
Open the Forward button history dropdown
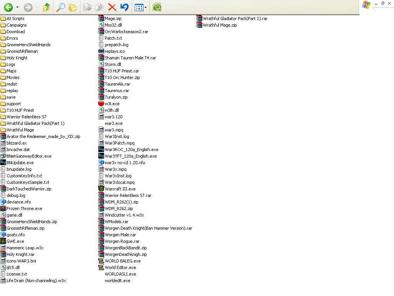coord(37,7)
